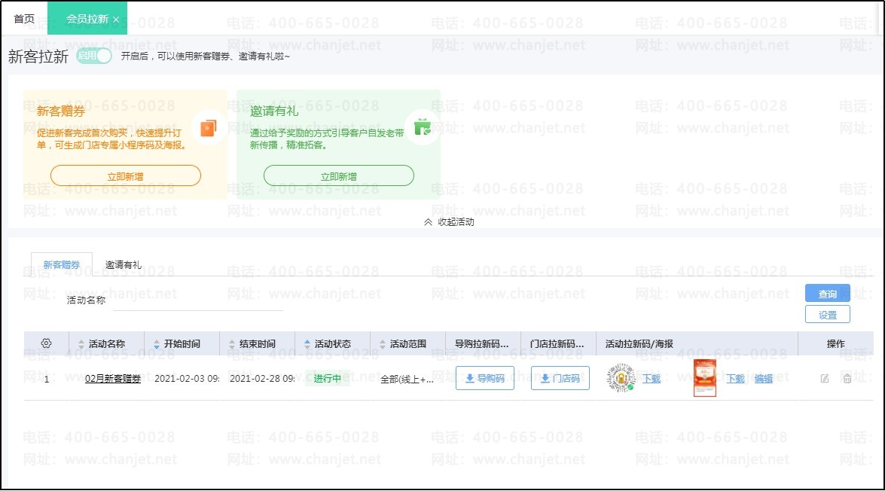The height and width of the screenshot is (491, 885).
Task: Open the 02月新客赠券 activity link
Action: pos(113,378)
